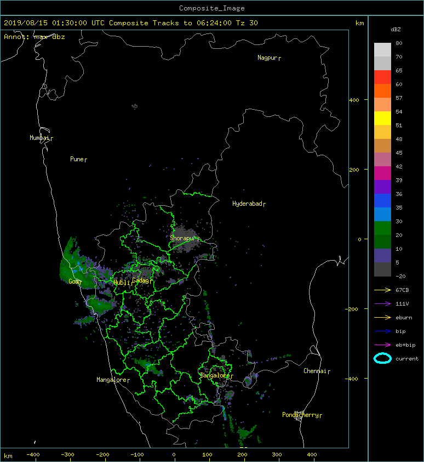This screenshot has width=424, height=462.
Task: Choose the dark gray swatch above -20
Action: pyautogui.click(x=382, y=269)
